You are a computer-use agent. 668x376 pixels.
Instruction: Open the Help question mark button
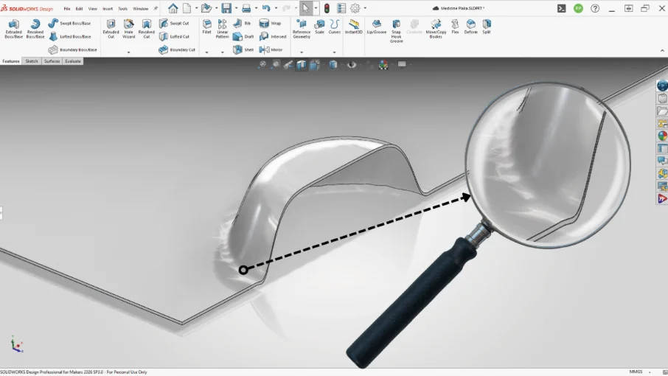[595, 8]
